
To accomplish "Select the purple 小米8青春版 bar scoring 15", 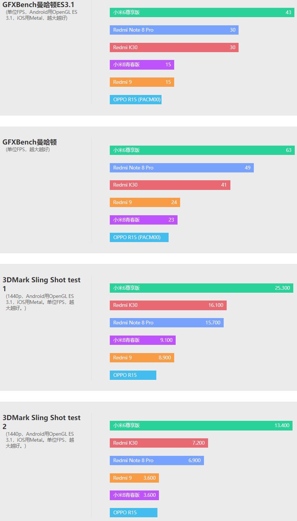I will [142, 65].
